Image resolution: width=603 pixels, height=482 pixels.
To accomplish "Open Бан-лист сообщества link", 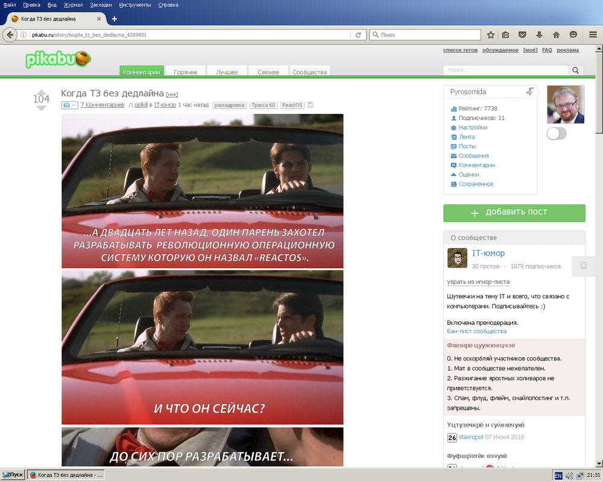I will click(477, 331).
